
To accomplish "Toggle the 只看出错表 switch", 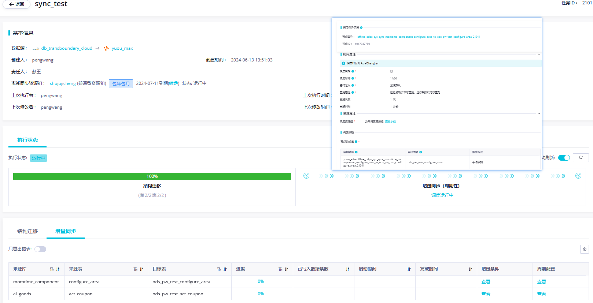I will 40,249.
